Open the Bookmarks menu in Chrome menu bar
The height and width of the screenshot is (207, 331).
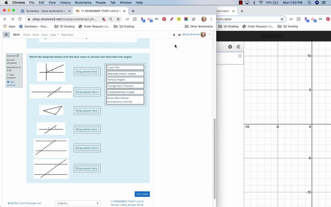tap(83, 2)
